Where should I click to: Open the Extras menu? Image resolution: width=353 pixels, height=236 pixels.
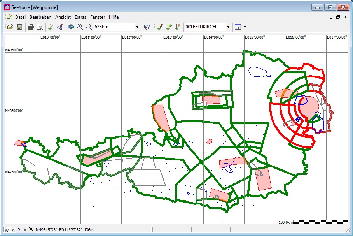point(80,17)
